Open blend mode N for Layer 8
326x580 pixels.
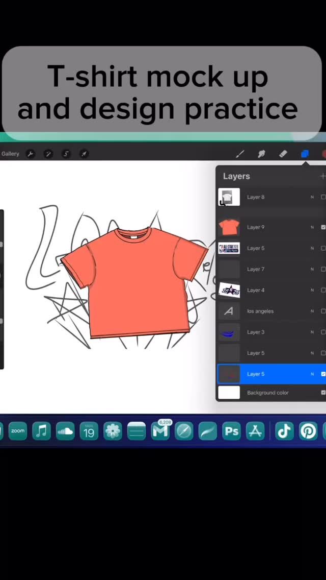click(x=312, y=197)
